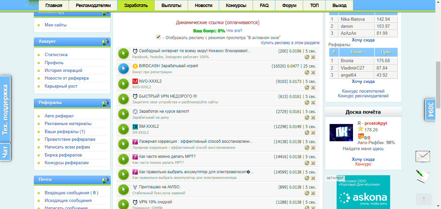Click the Найдите меня здесь link
The image size is (441, 209).
[x=363, y=149]
